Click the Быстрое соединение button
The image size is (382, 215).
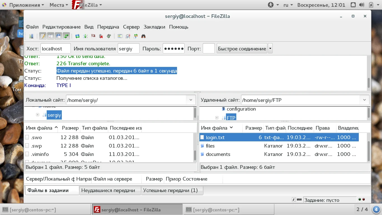[242, 48]
